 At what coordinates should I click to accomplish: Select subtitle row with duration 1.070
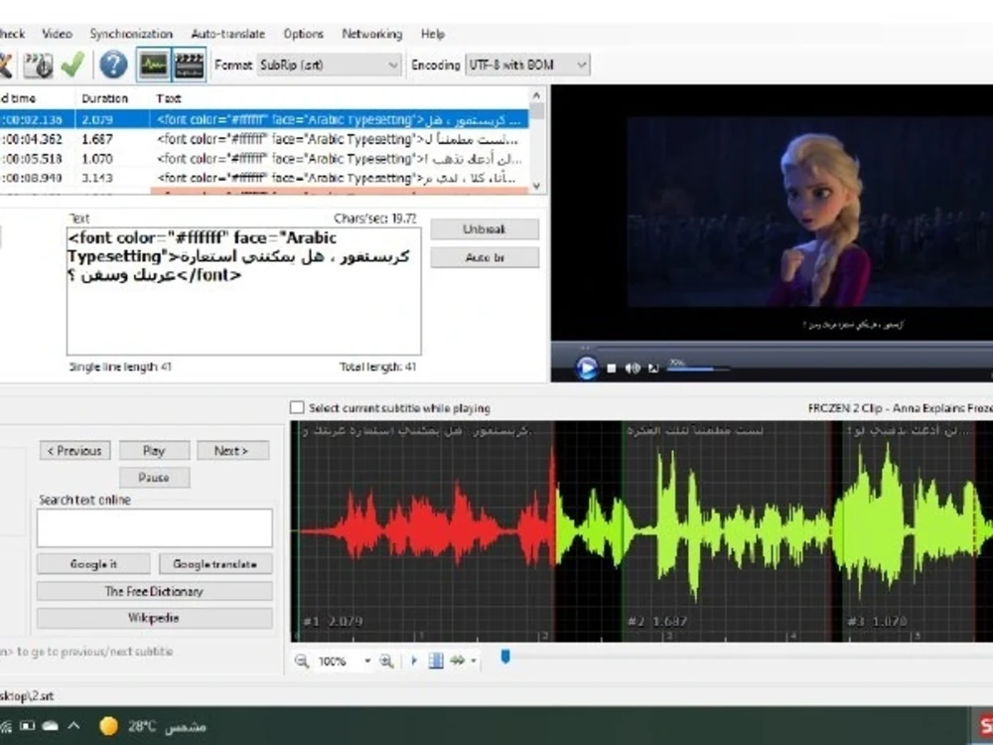pyautogui.click(x=263, y=158)
